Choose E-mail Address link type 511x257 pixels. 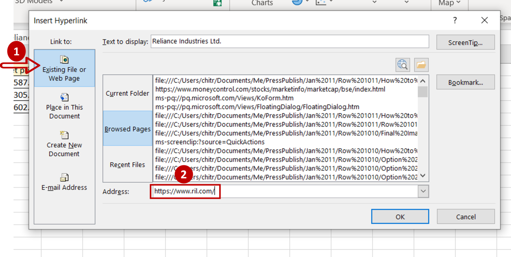(x=64, y=182)
